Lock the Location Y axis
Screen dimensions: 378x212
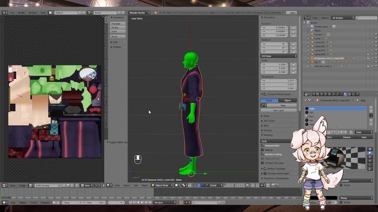[294, 31]
